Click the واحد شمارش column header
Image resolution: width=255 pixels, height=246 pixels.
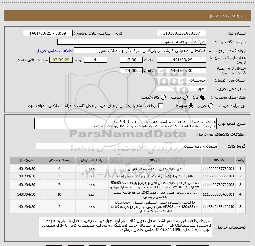tap(92, 160)
